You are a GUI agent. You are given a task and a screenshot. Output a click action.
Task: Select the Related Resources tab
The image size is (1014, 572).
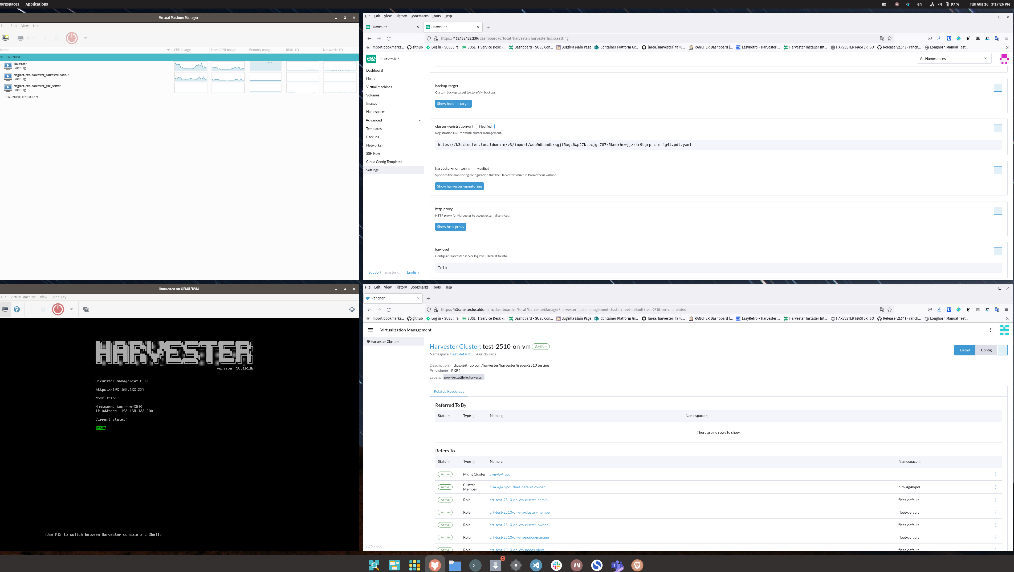coord(449,391)
